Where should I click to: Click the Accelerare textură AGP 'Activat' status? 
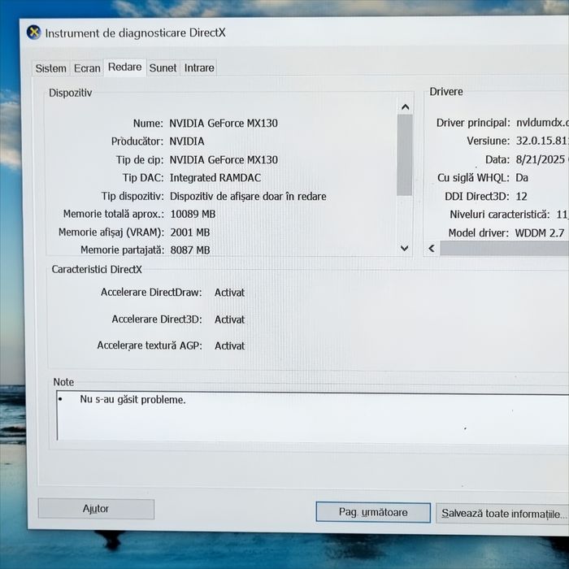(x=229, y=345)
